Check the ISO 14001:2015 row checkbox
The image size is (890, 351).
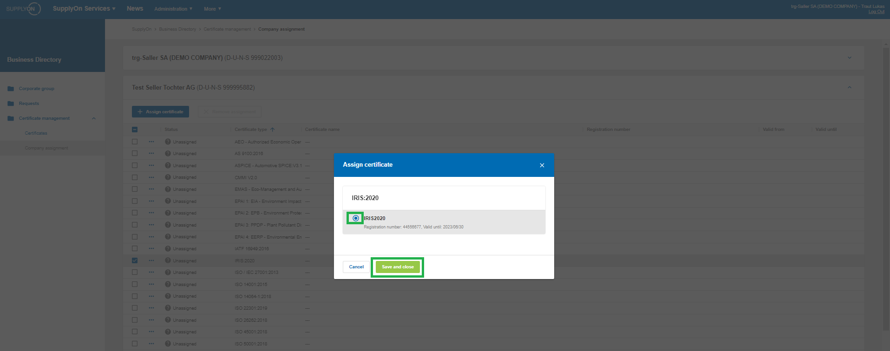click(x=135, y=284)
